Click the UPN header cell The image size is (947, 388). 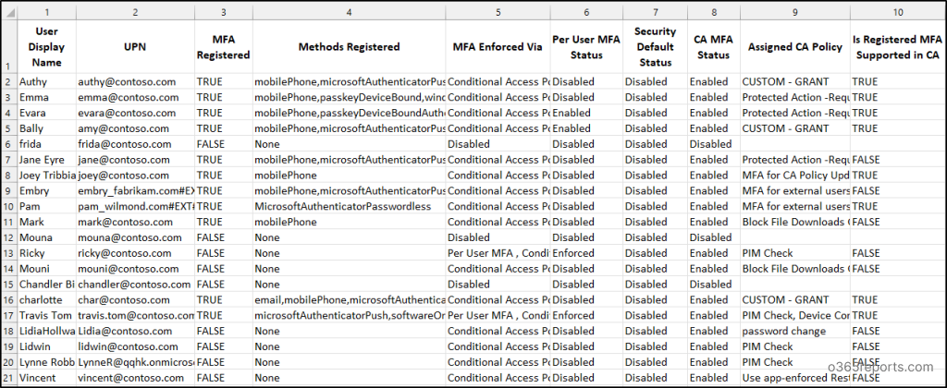click(135, 46)
